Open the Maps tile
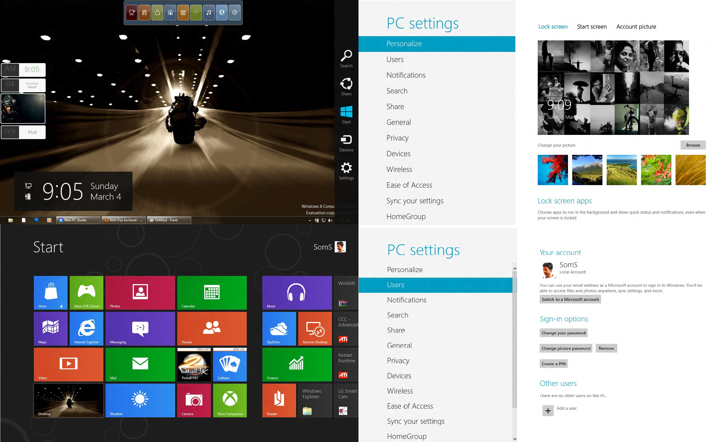Screen dimensions: 717x442 [50, 329]
